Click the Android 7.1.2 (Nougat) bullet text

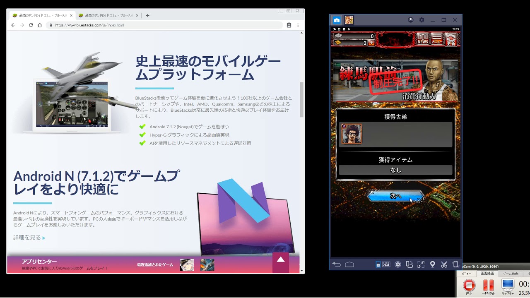pyautogui.click(x=189, y=127)
